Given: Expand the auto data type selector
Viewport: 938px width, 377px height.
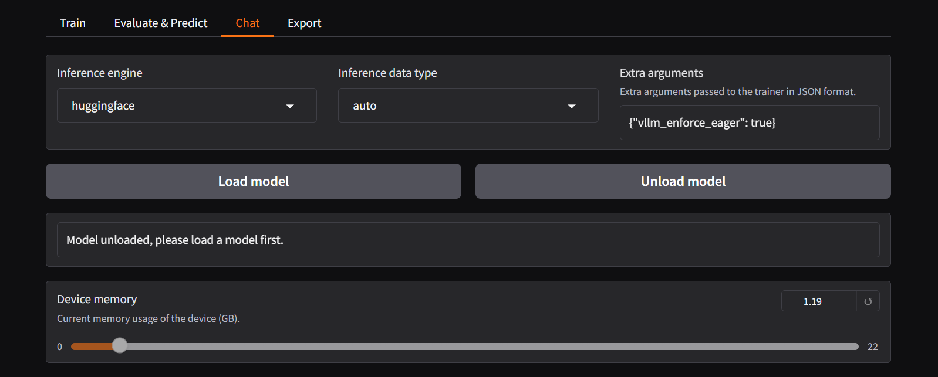Looking at the screenshot, I should 458,106.
